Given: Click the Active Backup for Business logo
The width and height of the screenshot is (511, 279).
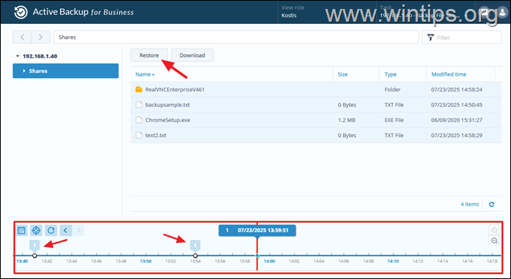Looking at the screenshot, I should point(20,12).
